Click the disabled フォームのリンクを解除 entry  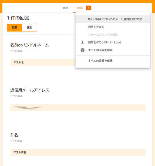113,35
